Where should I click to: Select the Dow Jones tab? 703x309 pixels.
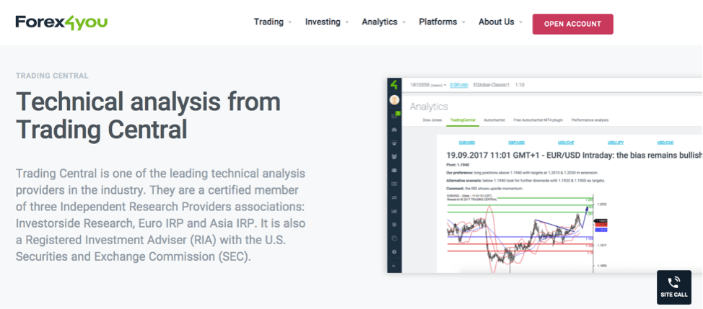point(432,120)
